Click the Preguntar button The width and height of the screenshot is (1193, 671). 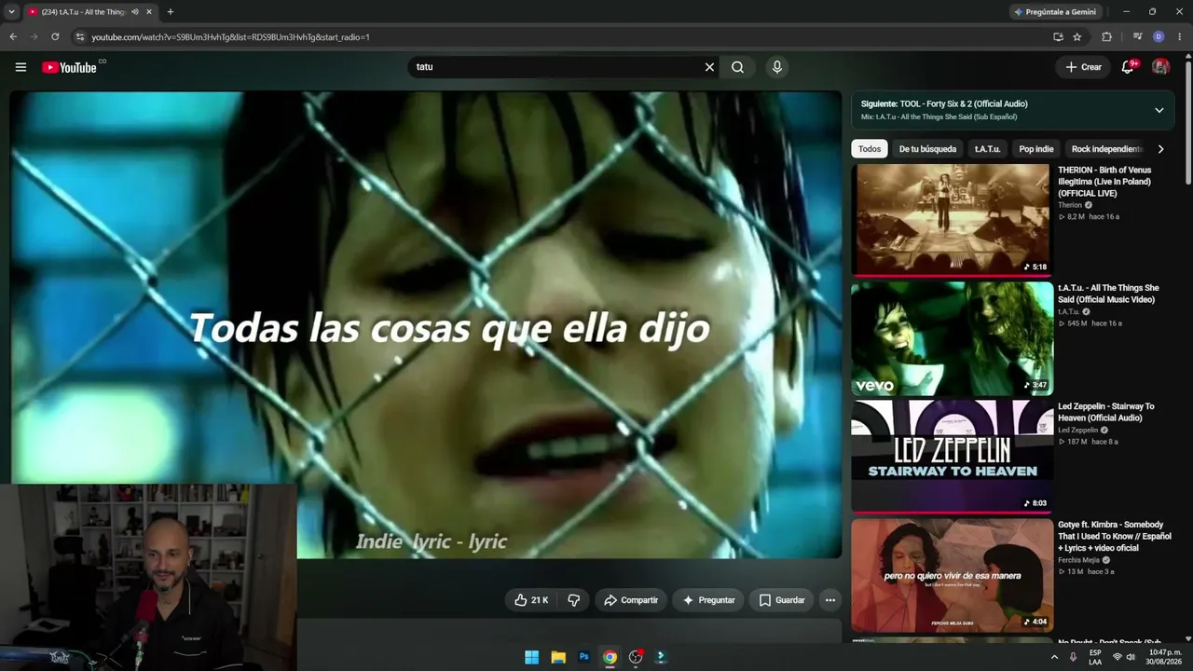pyautogui.click(x=708, y=600)
